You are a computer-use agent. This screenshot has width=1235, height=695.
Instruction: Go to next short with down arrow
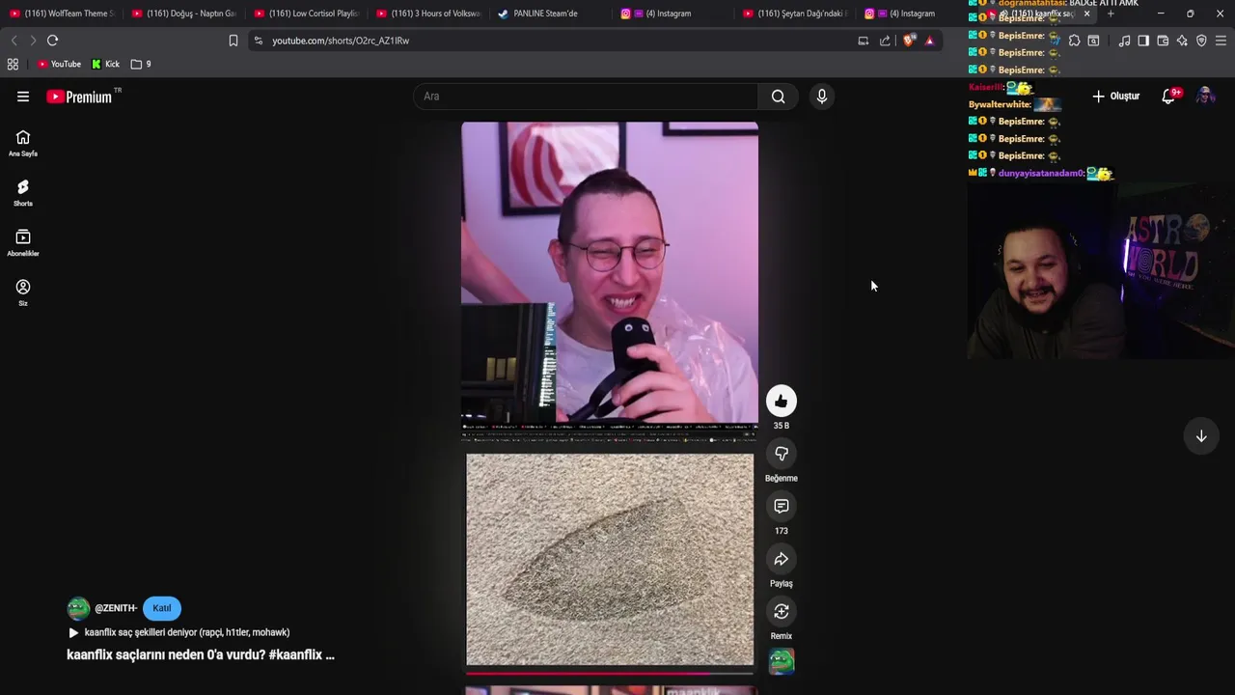pos(1201,436)
